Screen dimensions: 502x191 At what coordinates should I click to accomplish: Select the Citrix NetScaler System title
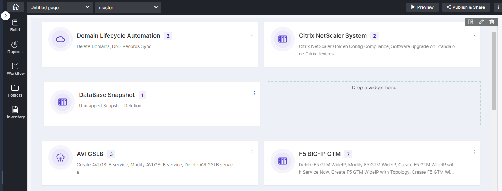pos(333,36)
